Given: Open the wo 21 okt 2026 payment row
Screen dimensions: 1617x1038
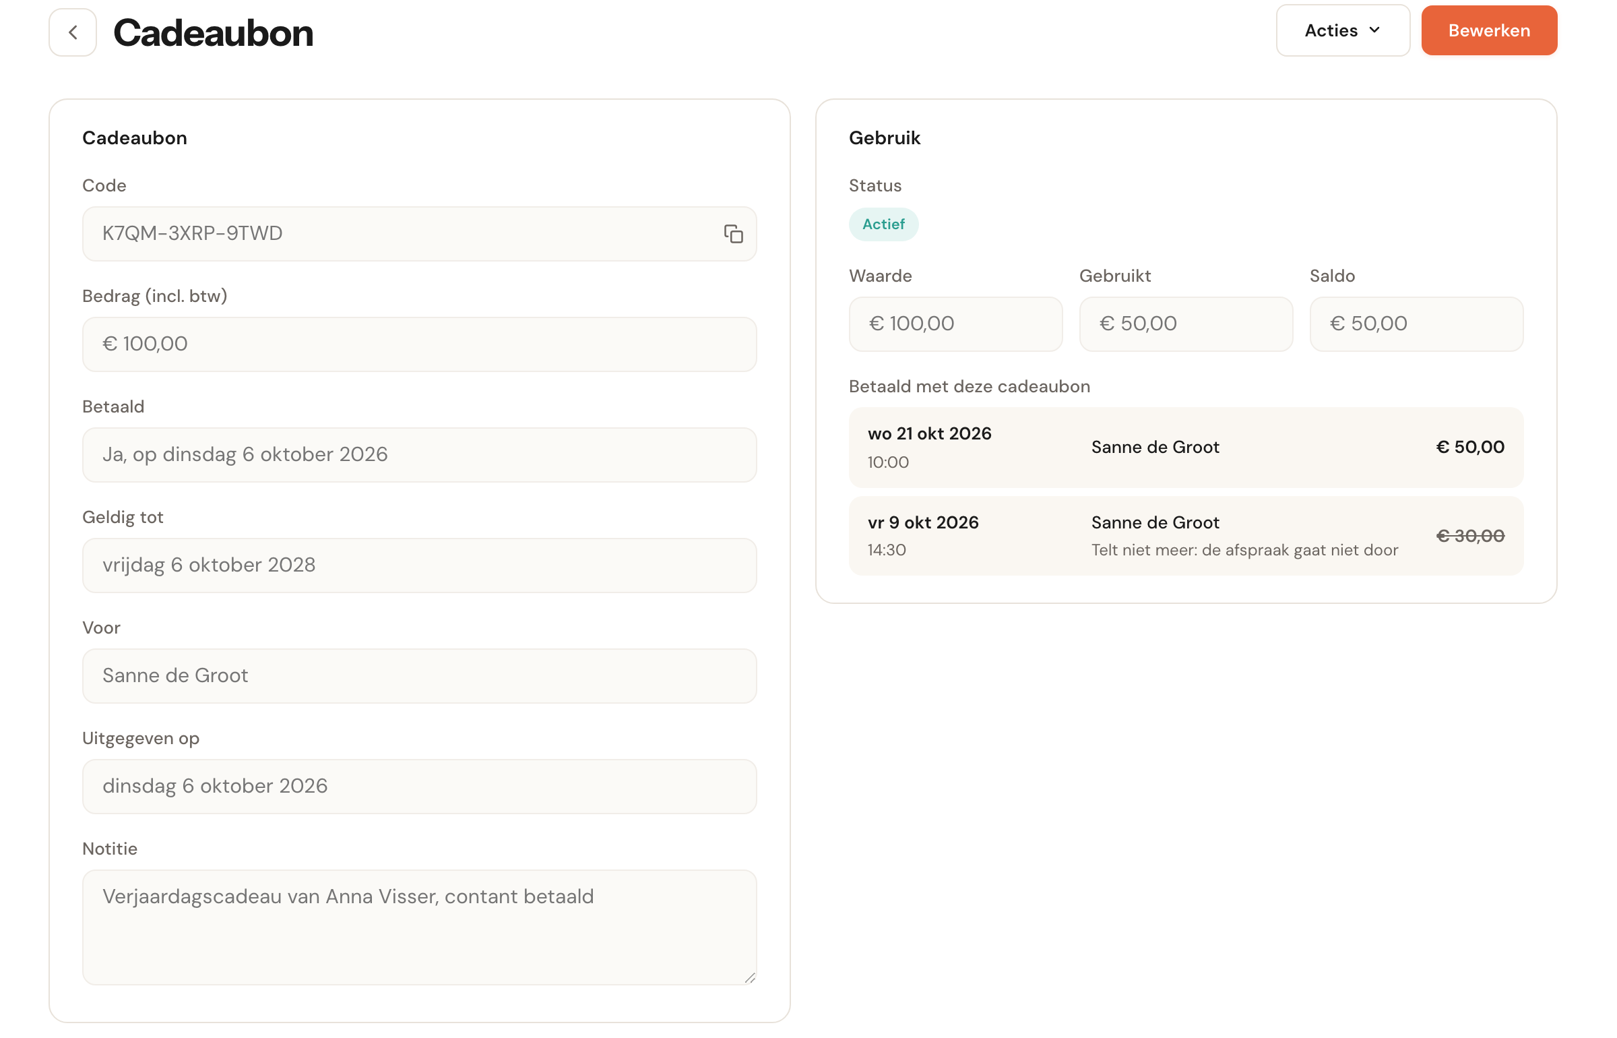Looking at the screenshot, I should tap(1186, 448).
